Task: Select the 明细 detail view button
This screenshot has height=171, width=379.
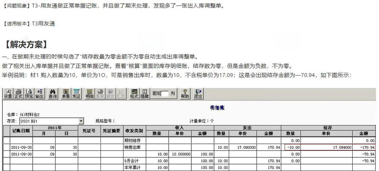Action: pos(90,94)
